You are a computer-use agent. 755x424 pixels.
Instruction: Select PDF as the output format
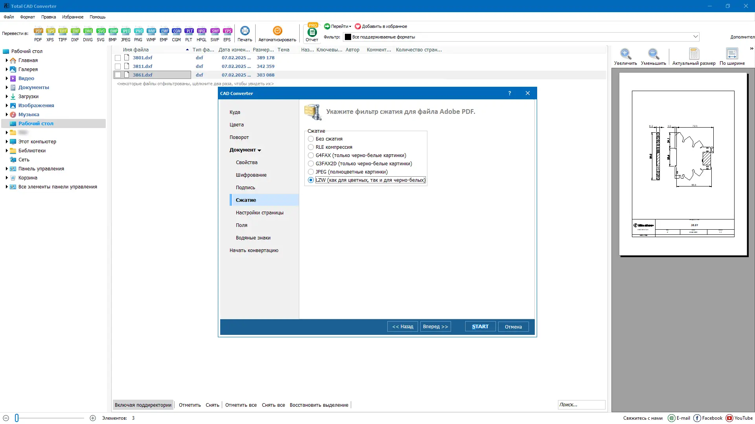tap(38, 31)
